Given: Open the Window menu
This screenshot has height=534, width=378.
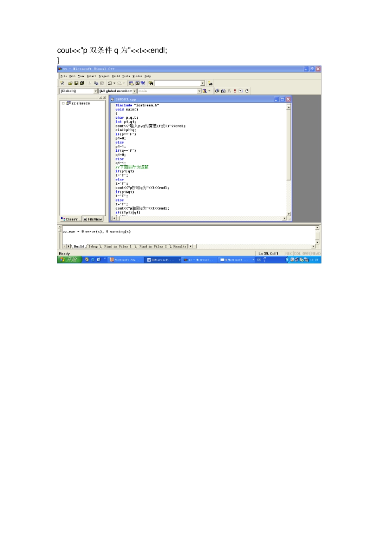Looking at the screenshot, I should 137,76.
